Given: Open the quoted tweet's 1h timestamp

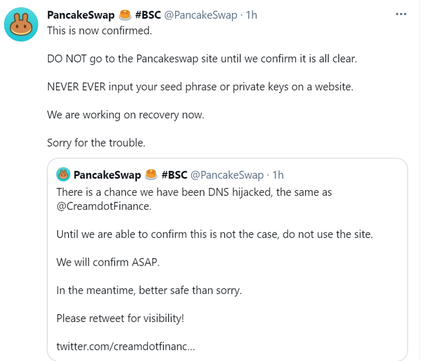Looking at the screenshot, I should pos(278,175).
